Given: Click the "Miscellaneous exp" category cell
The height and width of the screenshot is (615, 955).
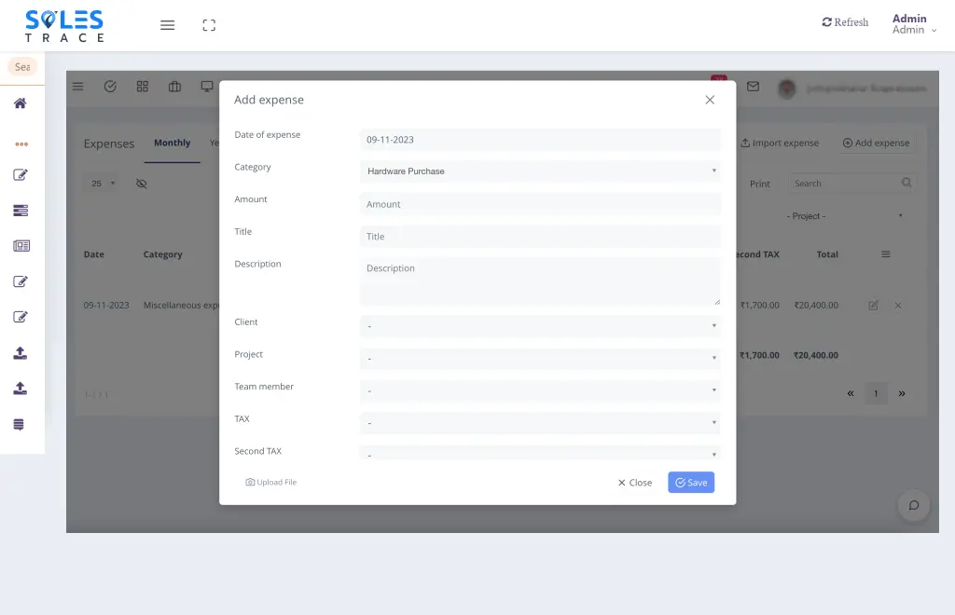Looking at the screenshot, I should click(181, 306).
